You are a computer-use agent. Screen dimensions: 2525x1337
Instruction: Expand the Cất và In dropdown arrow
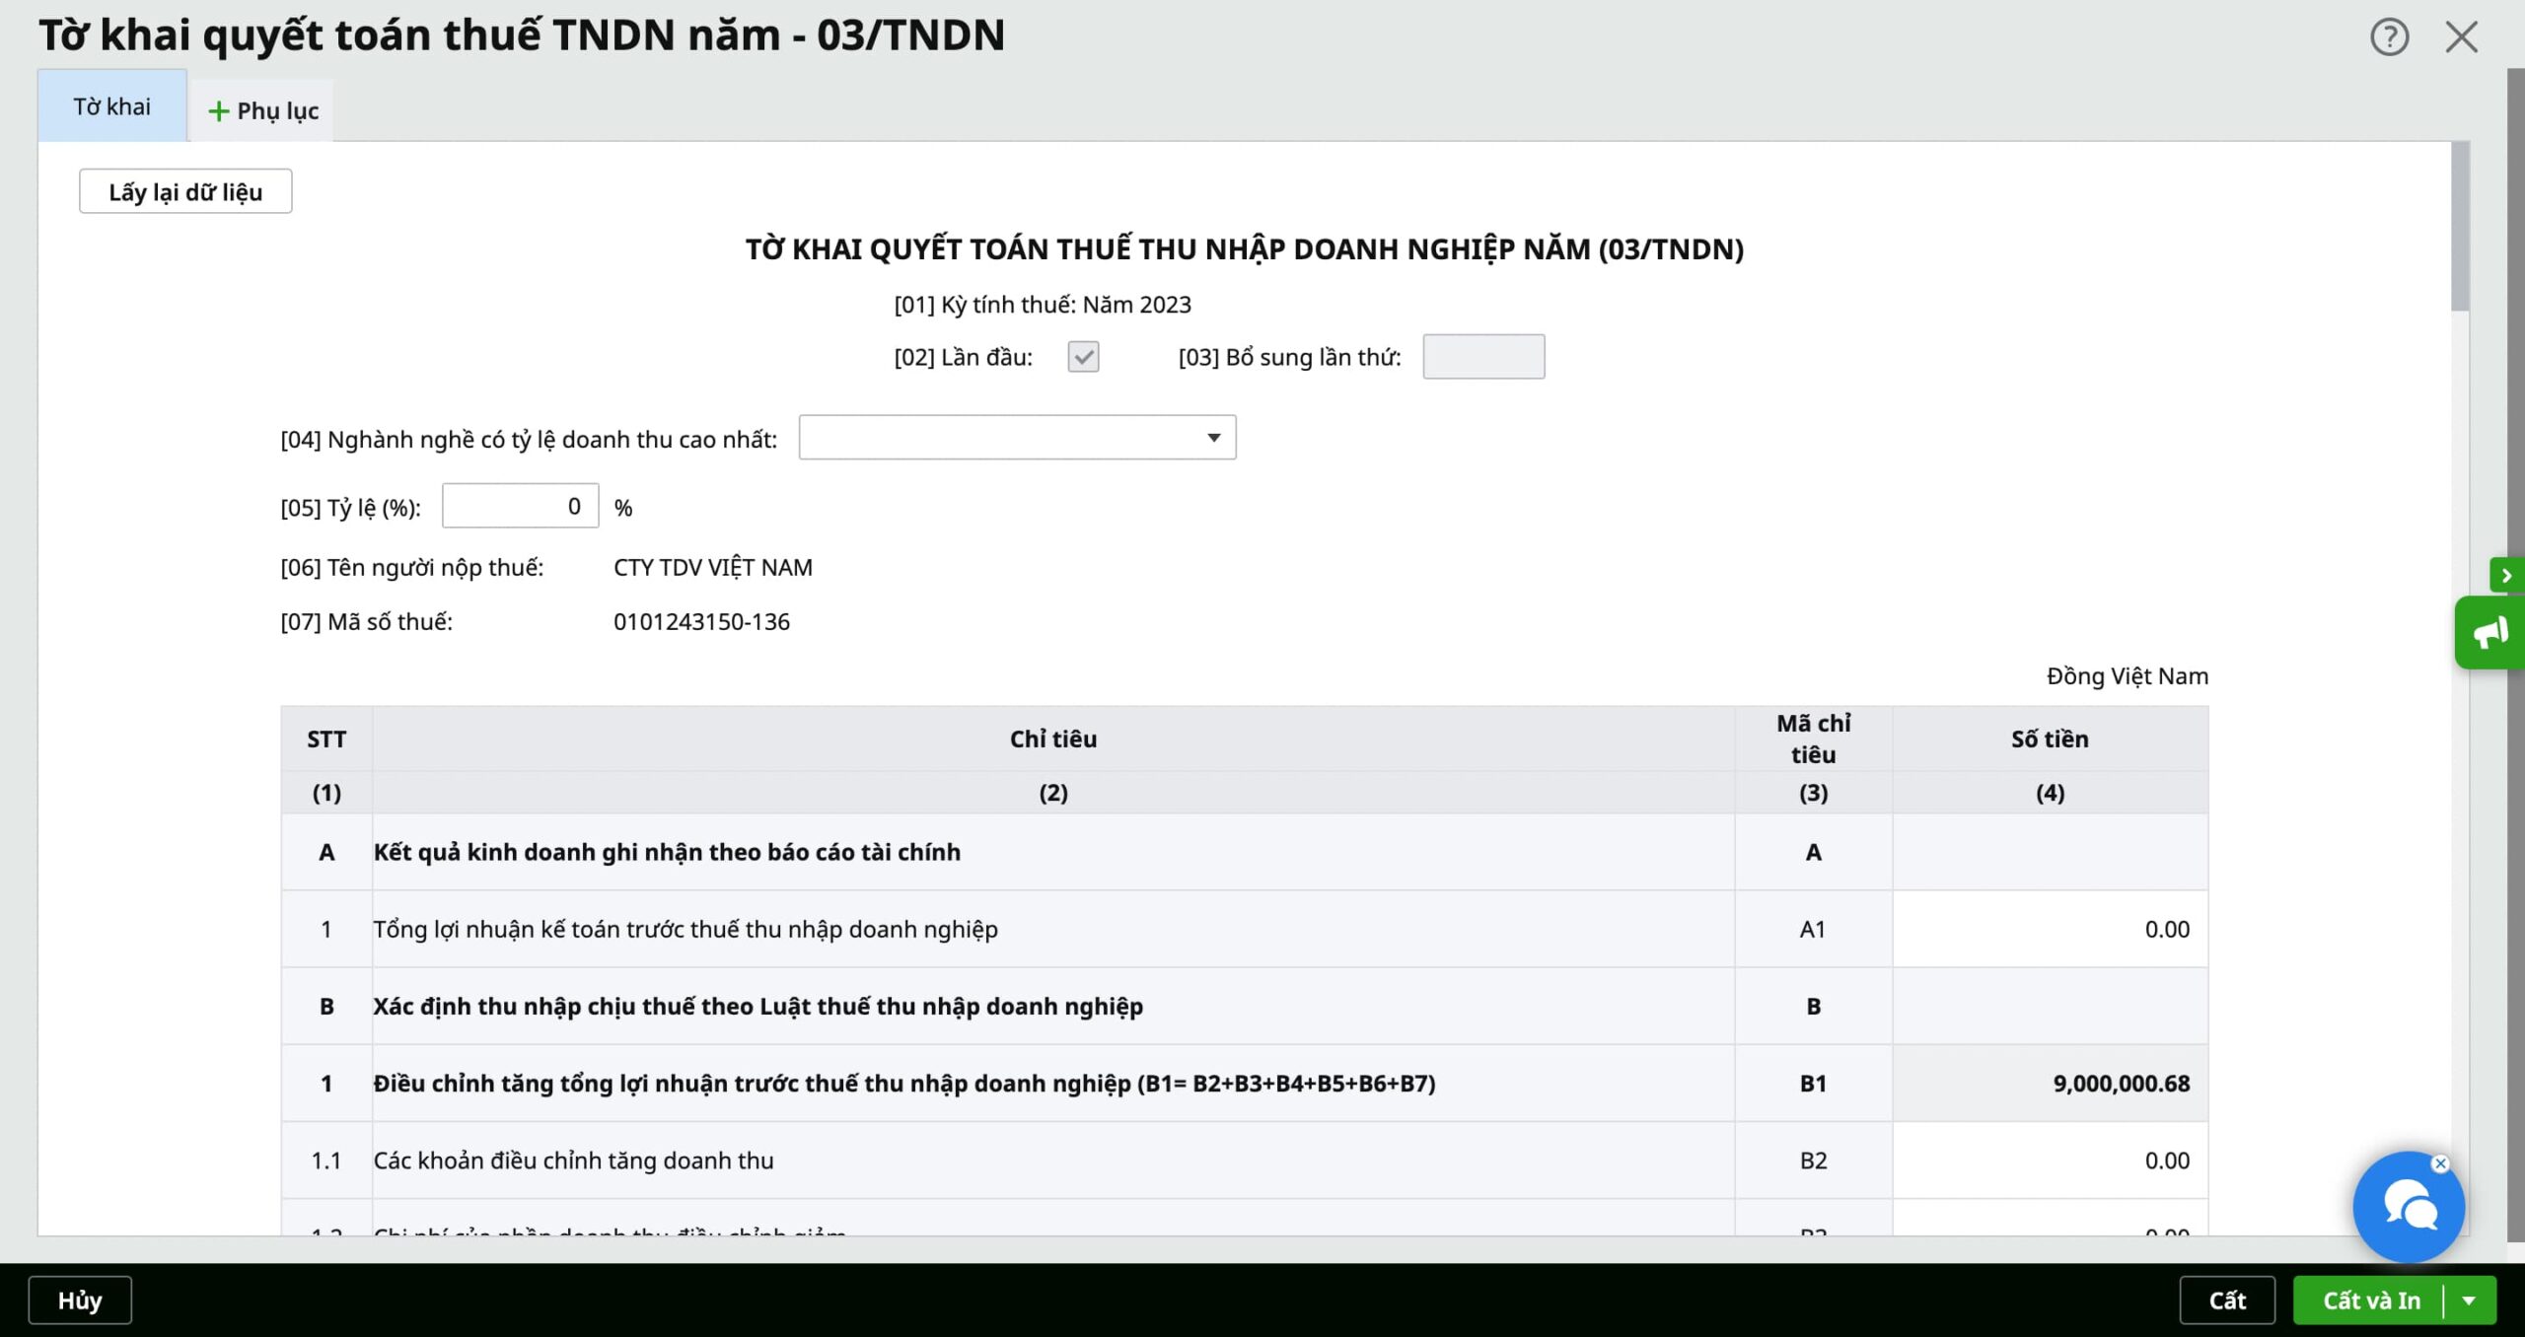[2470, 1301]
